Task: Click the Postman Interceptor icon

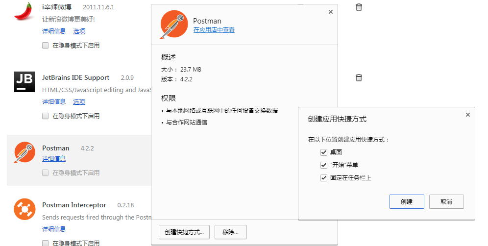Action: click(24, 209)
